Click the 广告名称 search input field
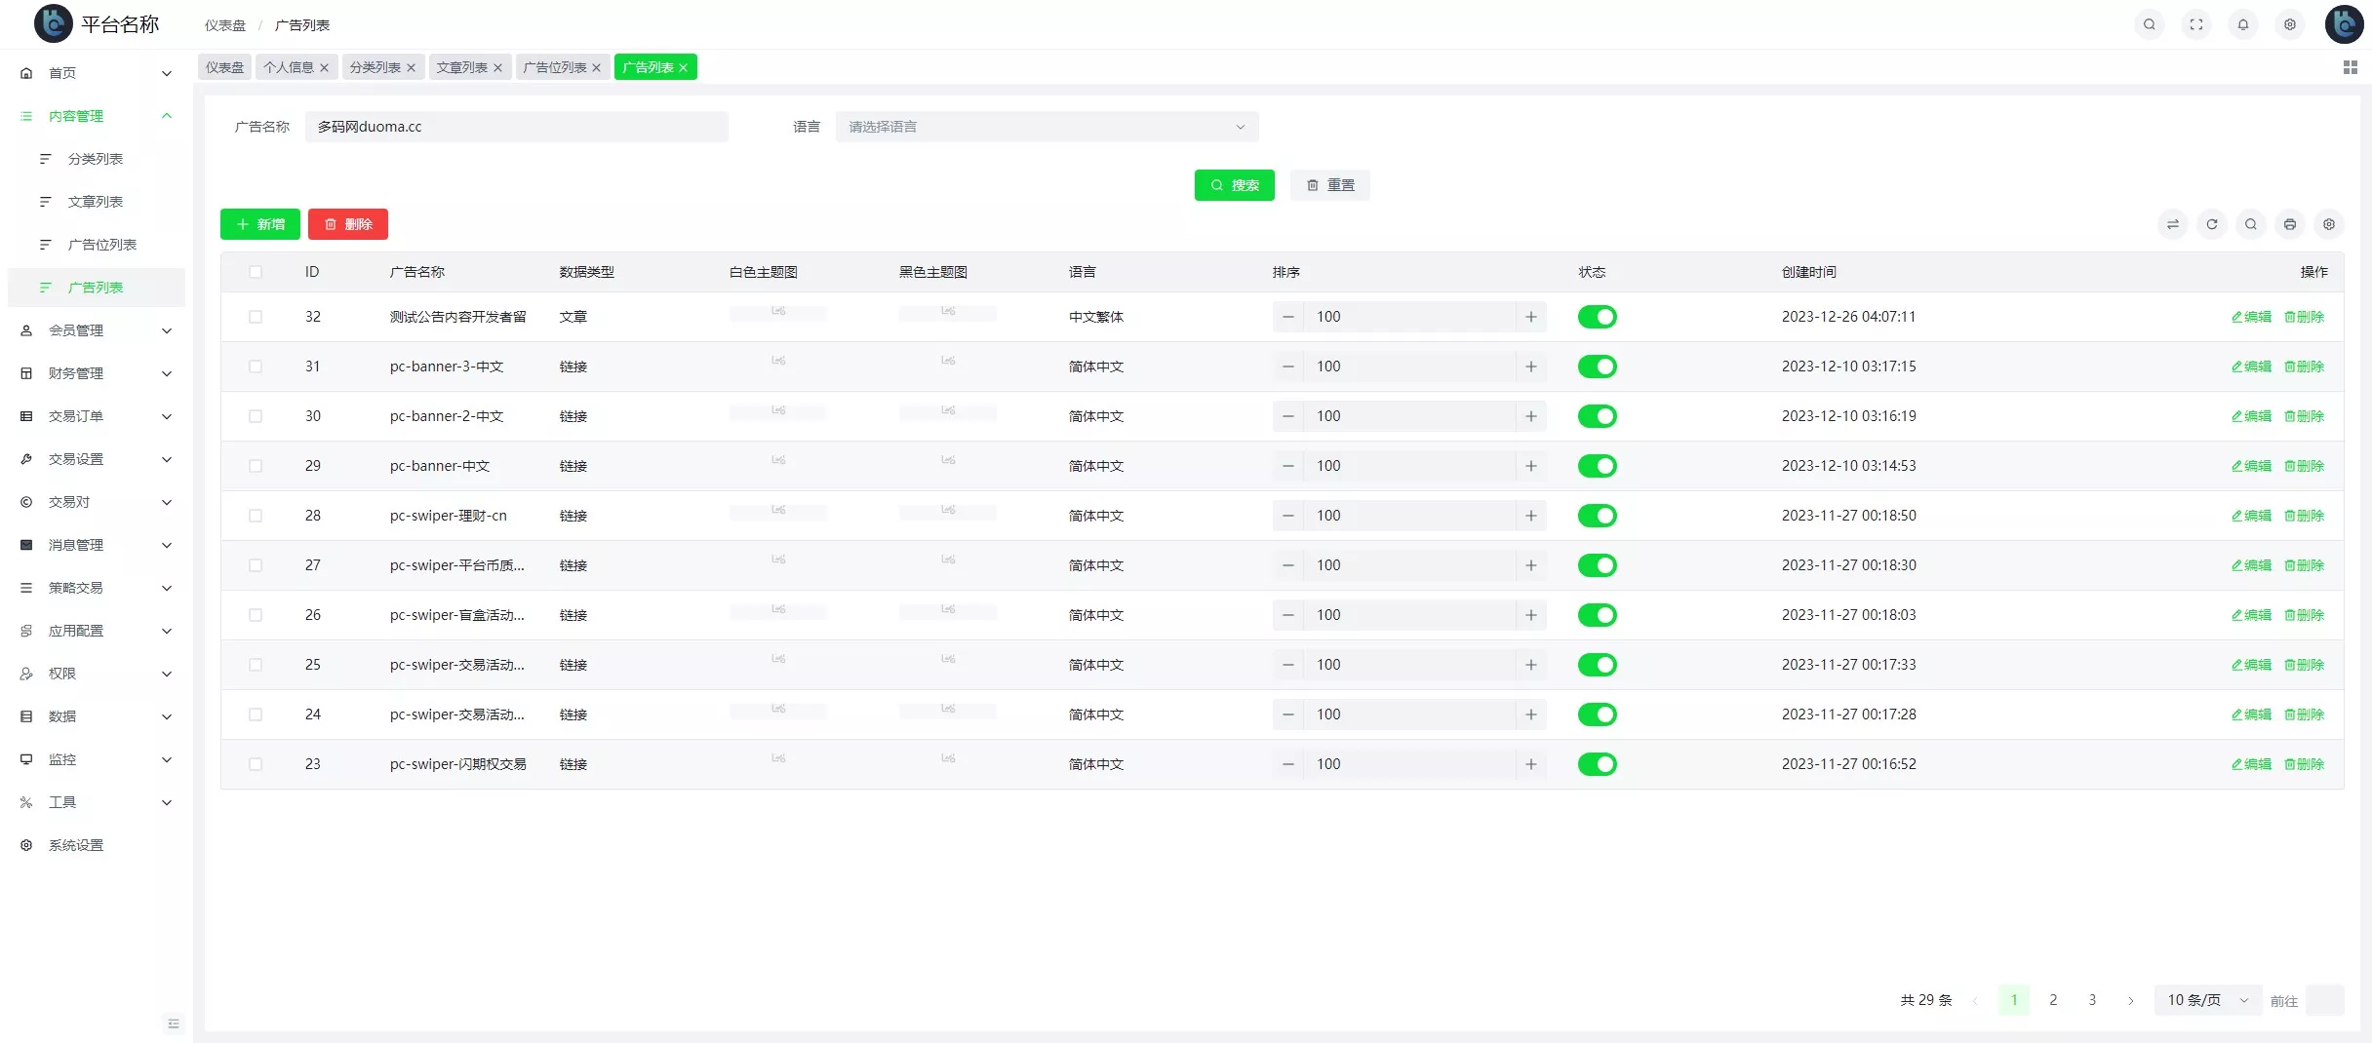Image resolution: width=2372 pixels, height=1043 pixels. [516, 127]
